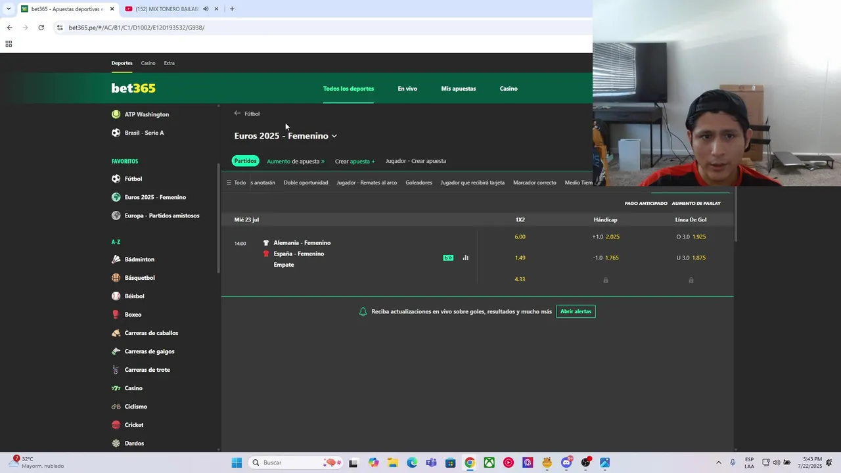Open match statistics bar chart icon

point(465,258)
